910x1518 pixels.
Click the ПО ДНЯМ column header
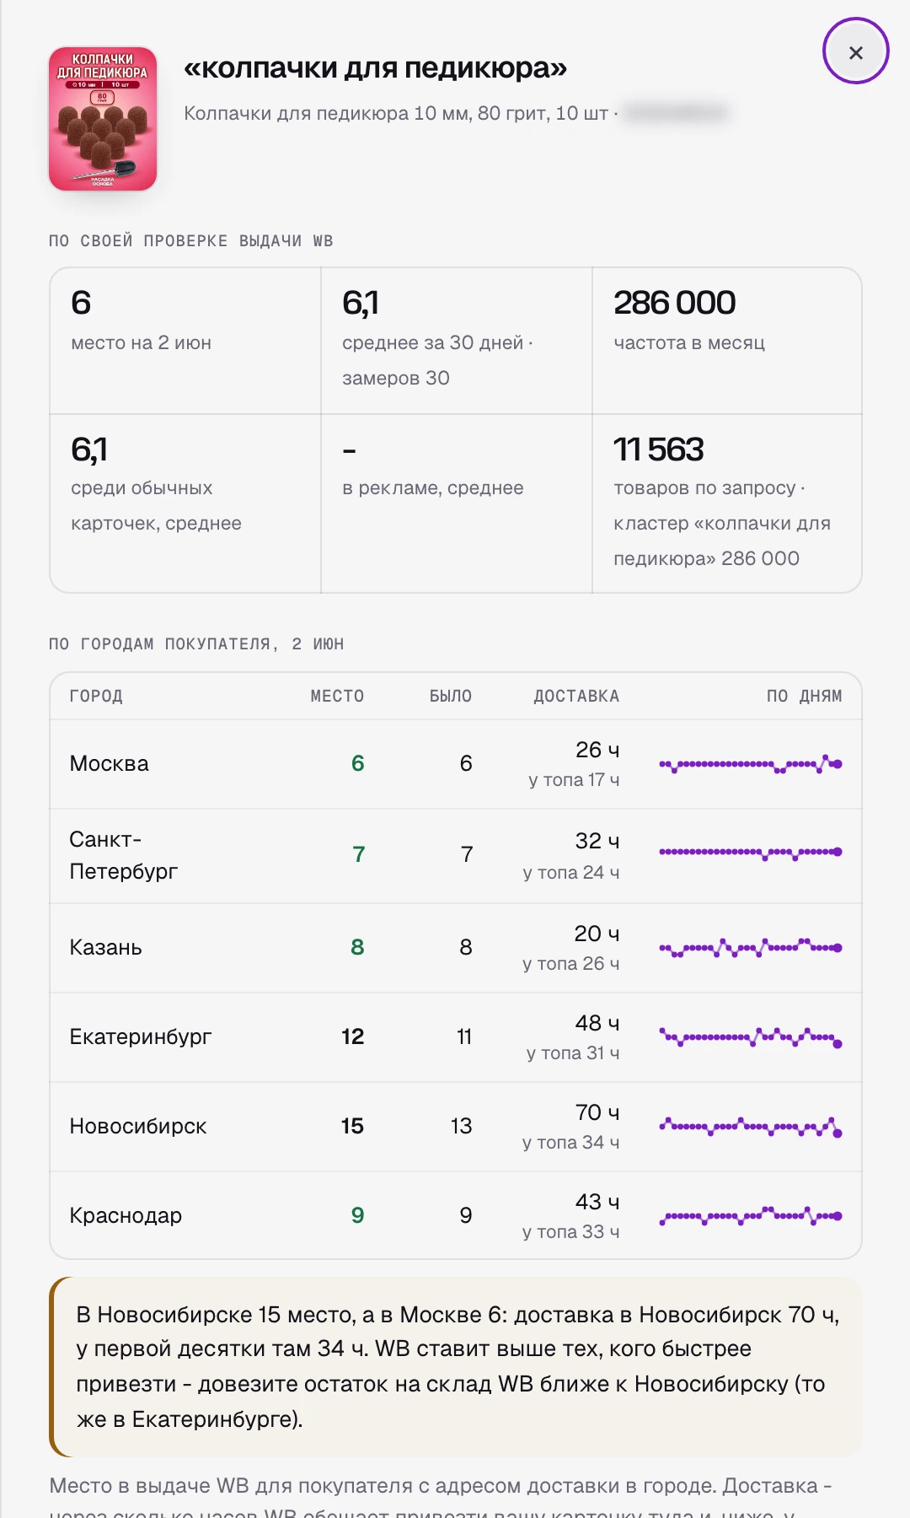(804, 696)
